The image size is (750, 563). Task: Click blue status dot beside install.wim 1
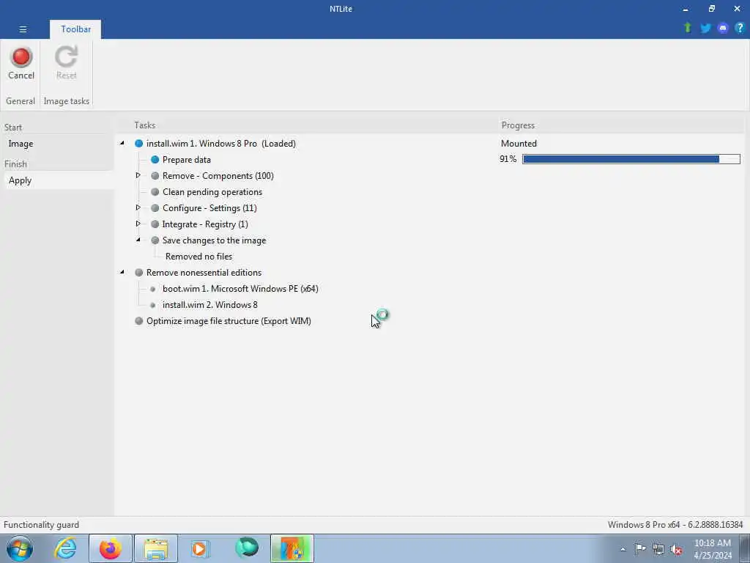(138, 144)
